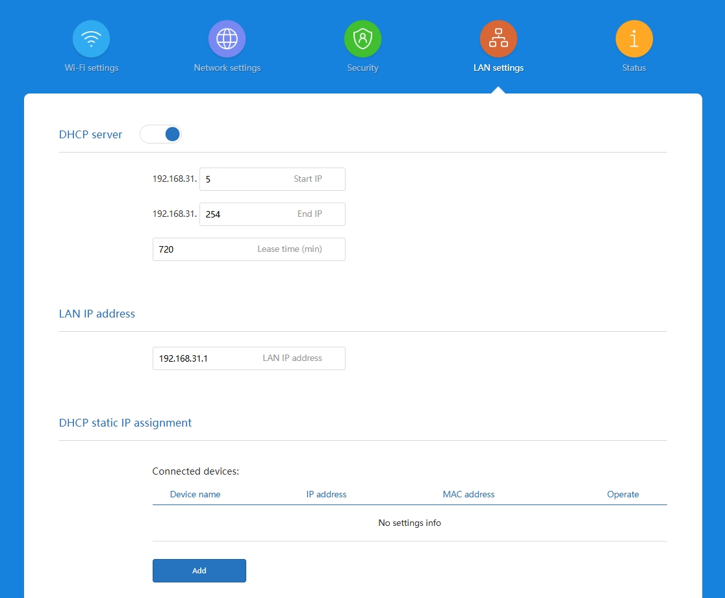Open the yellow Status info icon
The width and height of the screenshot is (725, 598).
(634, 38)
